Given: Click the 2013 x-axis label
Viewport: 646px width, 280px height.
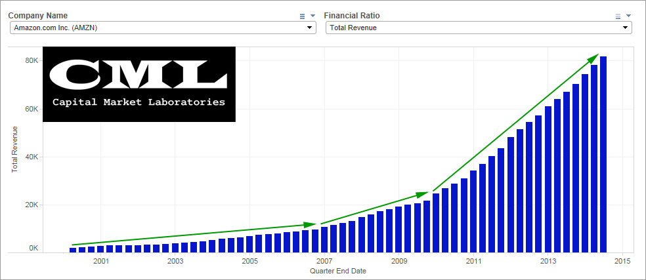Looking at the screenshot, I should coord(548,262).
